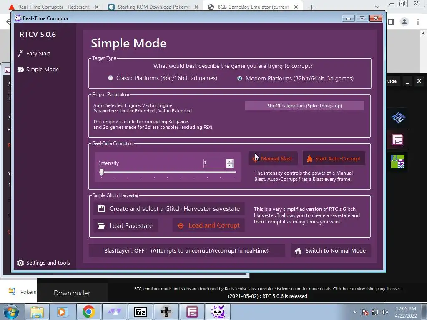
Task: Open Google Chrome from the taskbar
Action: [88, 312]
